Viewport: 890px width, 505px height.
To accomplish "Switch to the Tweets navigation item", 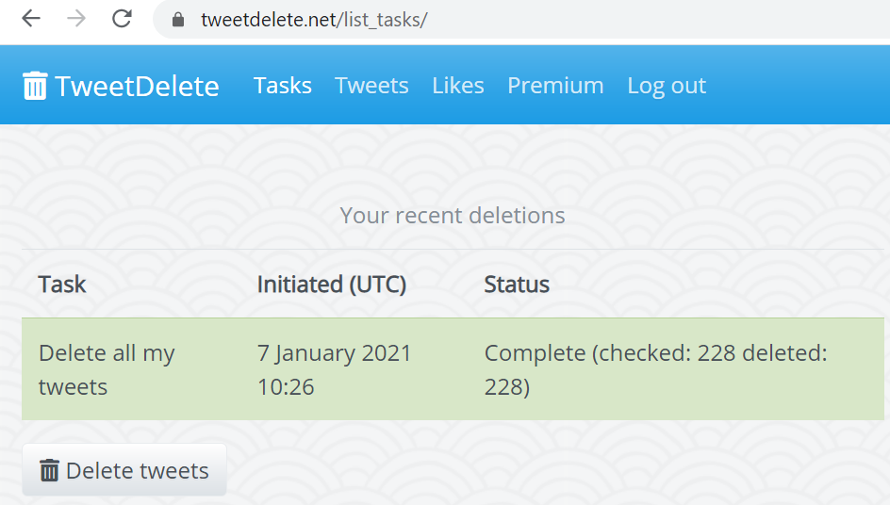I will pos(371,86).
